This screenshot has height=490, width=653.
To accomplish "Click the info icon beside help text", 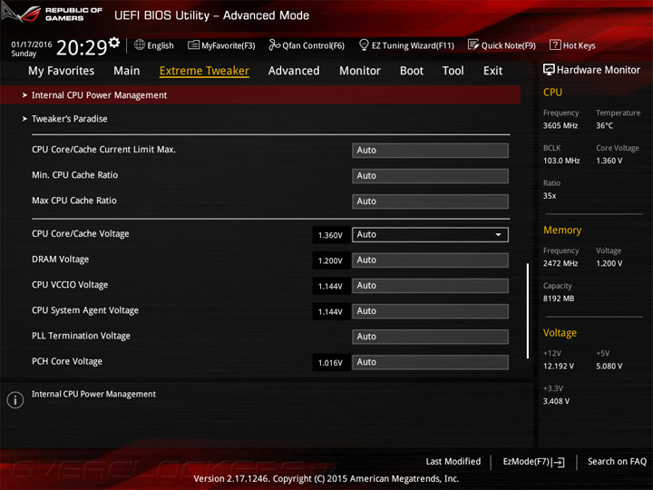I will (x=15, y=400).
